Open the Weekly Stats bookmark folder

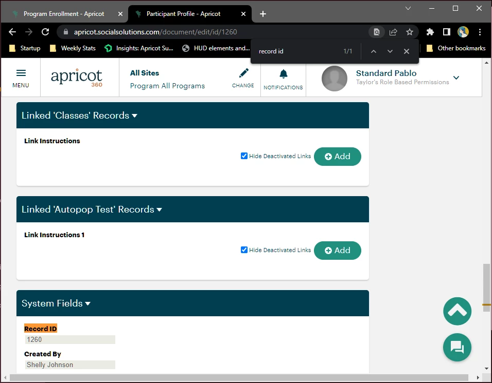pyautogui.click(x=73, y=48)
